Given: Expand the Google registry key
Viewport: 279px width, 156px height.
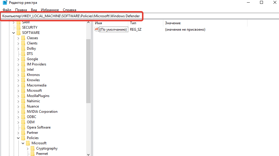Looking at the screenshot, I should 18,59.
